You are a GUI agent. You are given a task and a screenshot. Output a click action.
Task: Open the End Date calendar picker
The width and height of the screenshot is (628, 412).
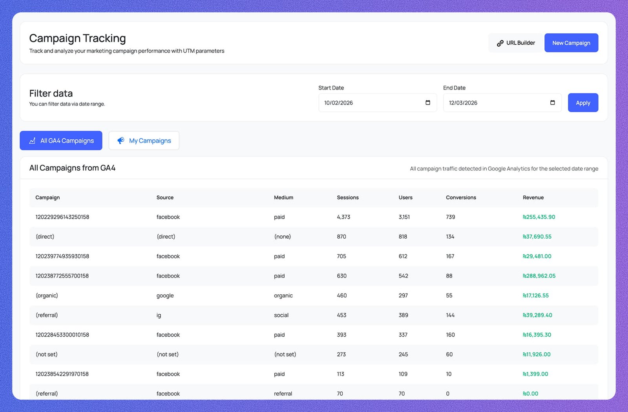pos(552,102)
